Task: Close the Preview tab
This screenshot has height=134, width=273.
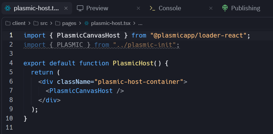Action: (138, 8)
